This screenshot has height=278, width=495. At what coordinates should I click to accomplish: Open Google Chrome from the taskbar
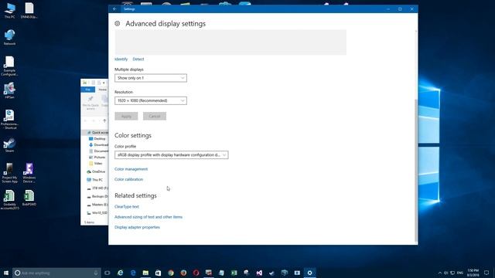[x=171, y=273]
